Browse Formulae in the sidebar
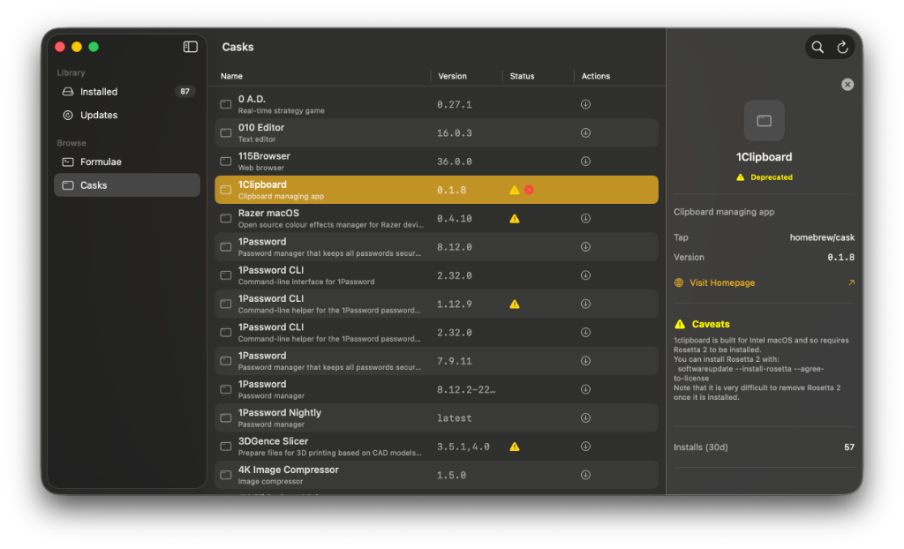The image size is (904, 549). 127,162
